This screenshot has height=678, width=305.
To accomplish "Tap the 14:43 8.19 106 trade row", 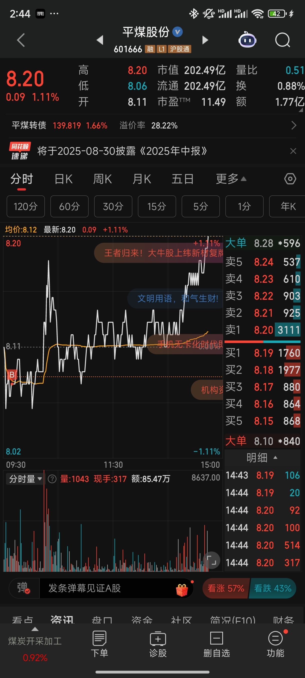I will (263, 475).
